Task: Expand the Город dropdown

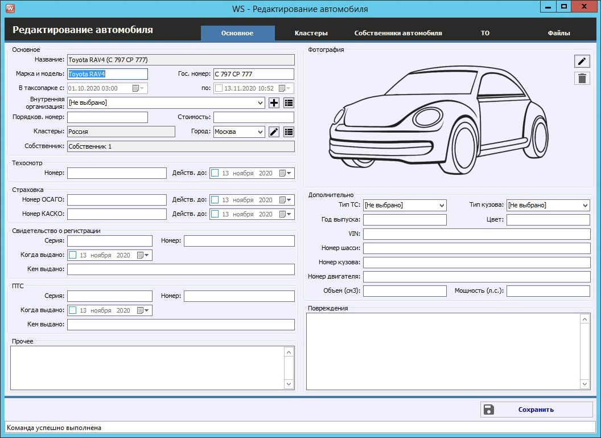Action: [260, 132]
